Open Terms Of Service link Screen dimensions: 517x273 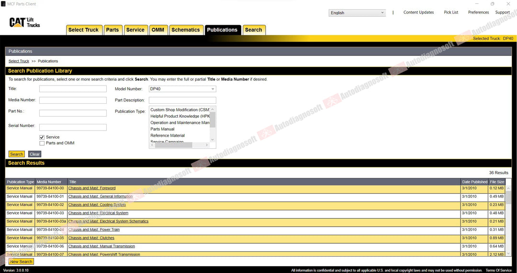498,270
